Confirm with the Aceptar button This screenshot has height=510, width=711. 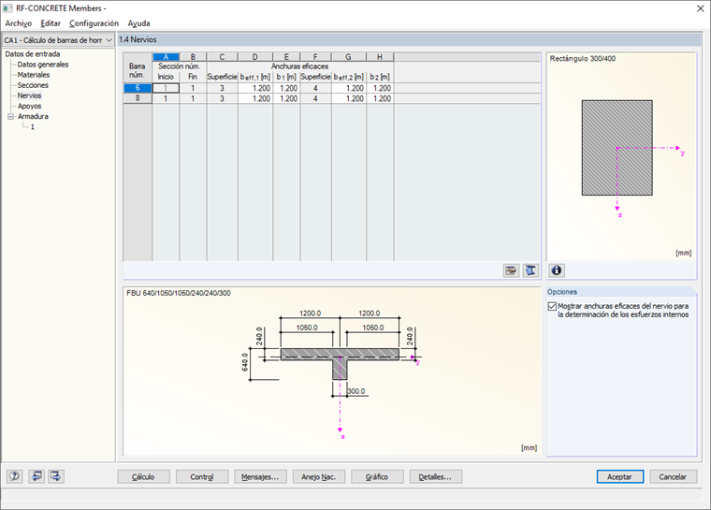[620, 477]
